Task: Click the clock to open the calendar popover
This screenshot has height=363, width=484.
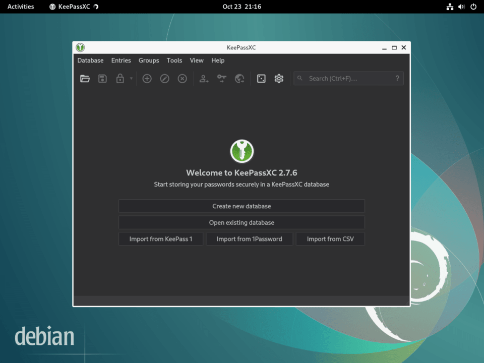Action: [x=242, y=7]
